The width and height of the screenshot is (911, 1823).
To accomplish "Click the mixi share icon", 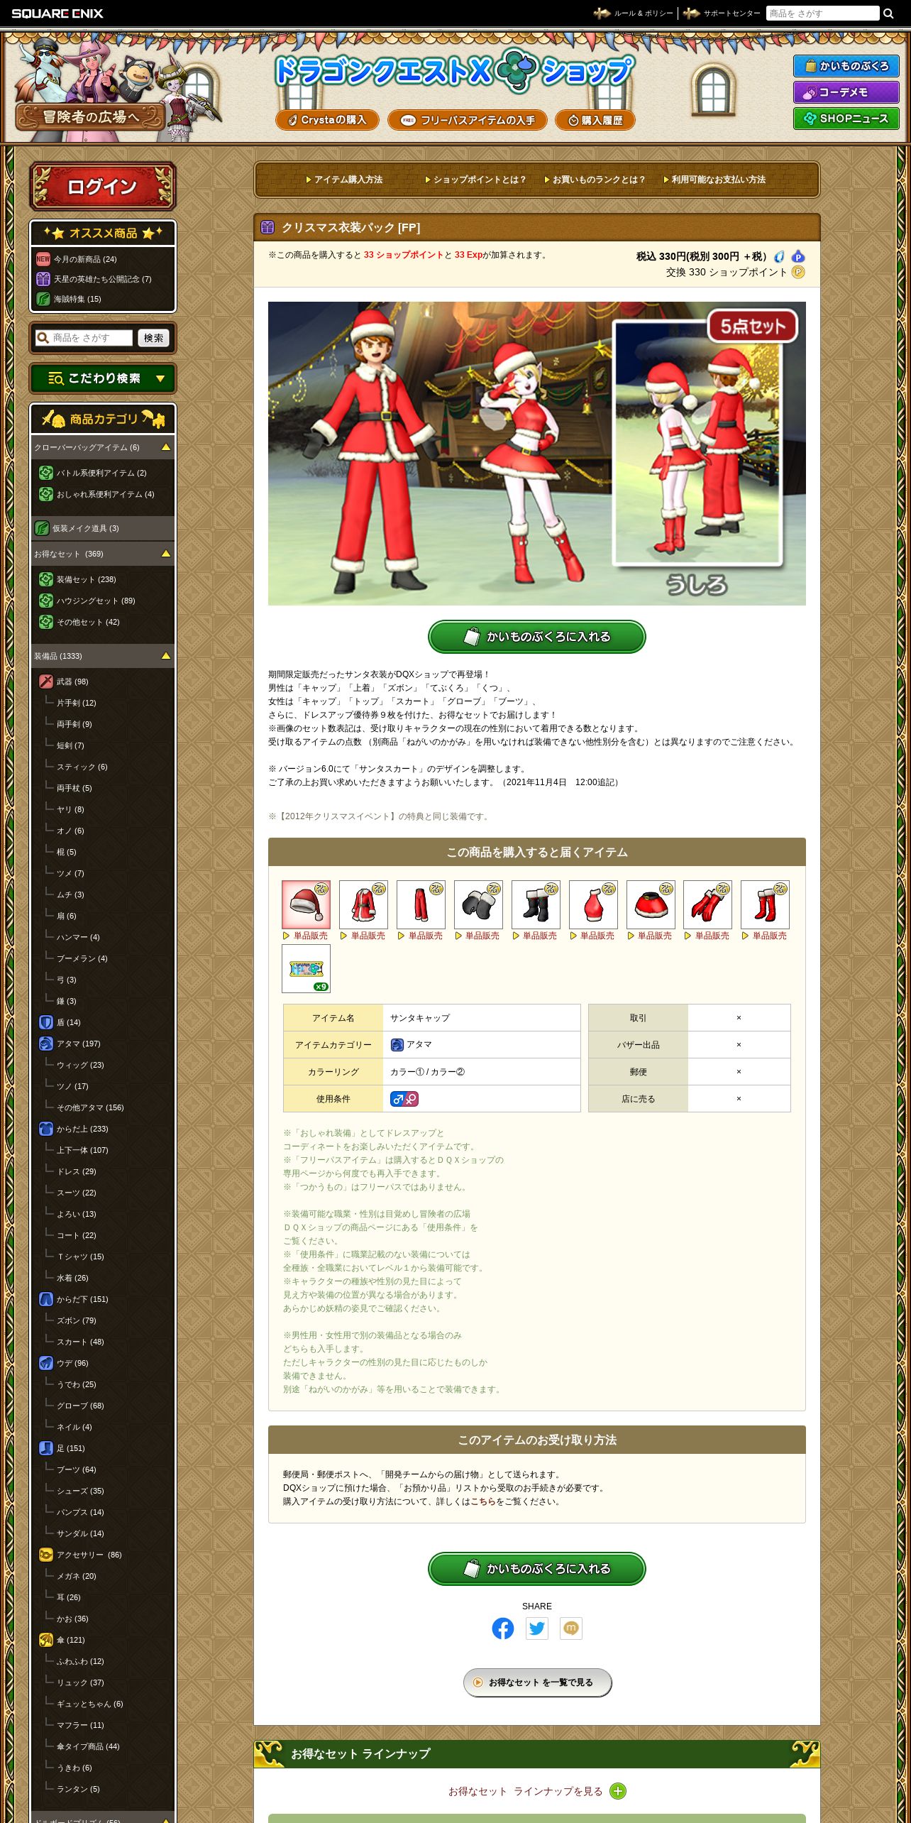I will tap(571, 1628).
